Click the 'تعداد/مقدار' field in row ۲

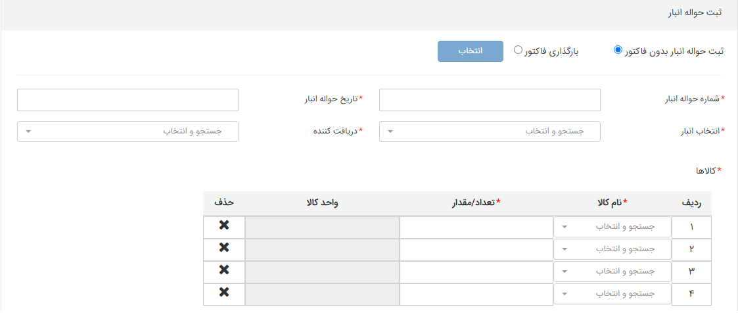(476, 249)
